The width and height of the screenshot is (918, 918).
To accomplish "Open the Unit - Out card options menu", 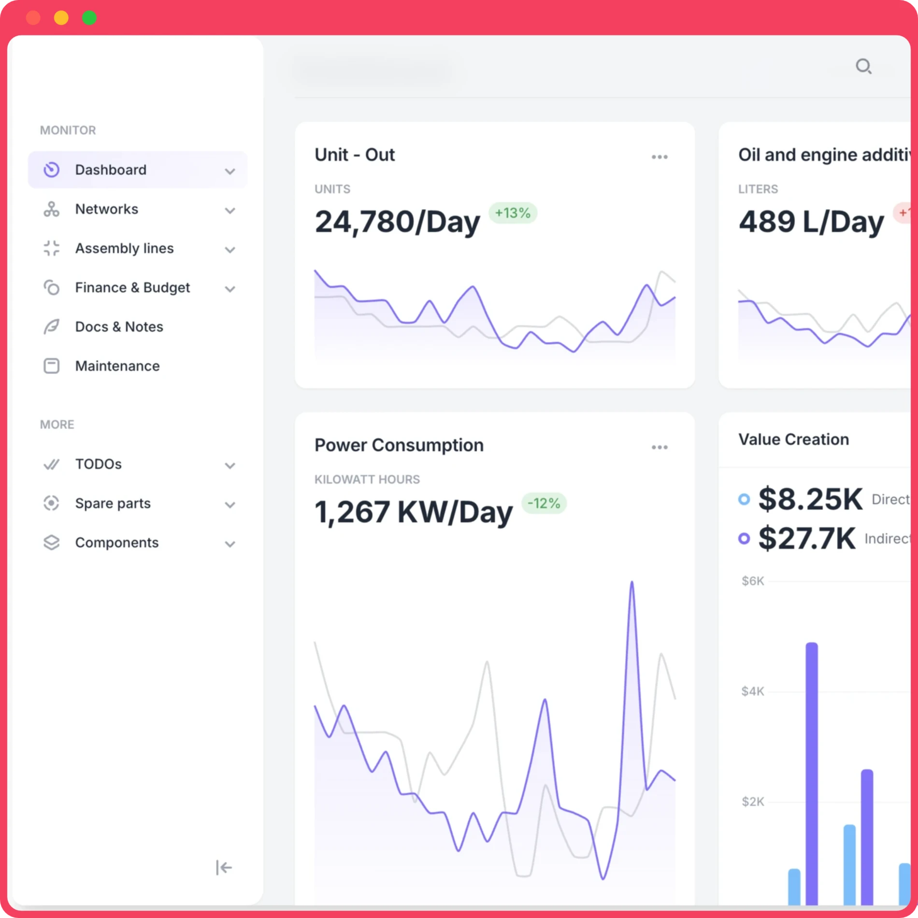I will point(660,157).
